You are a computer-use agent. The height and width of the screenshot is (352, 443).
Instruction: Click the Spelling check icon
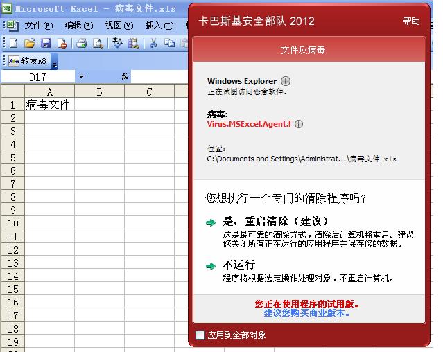click(117, 43)
